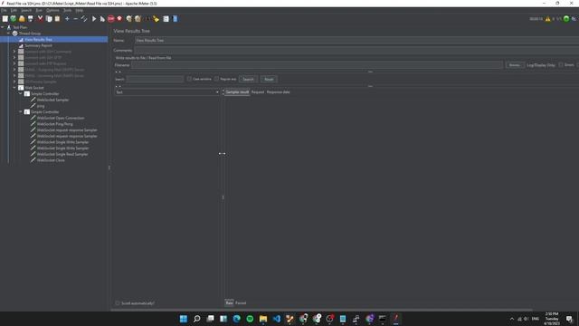Stop the running test with red stop icon
Viewport: 579px width, 326px height.
tap(111, 19)
